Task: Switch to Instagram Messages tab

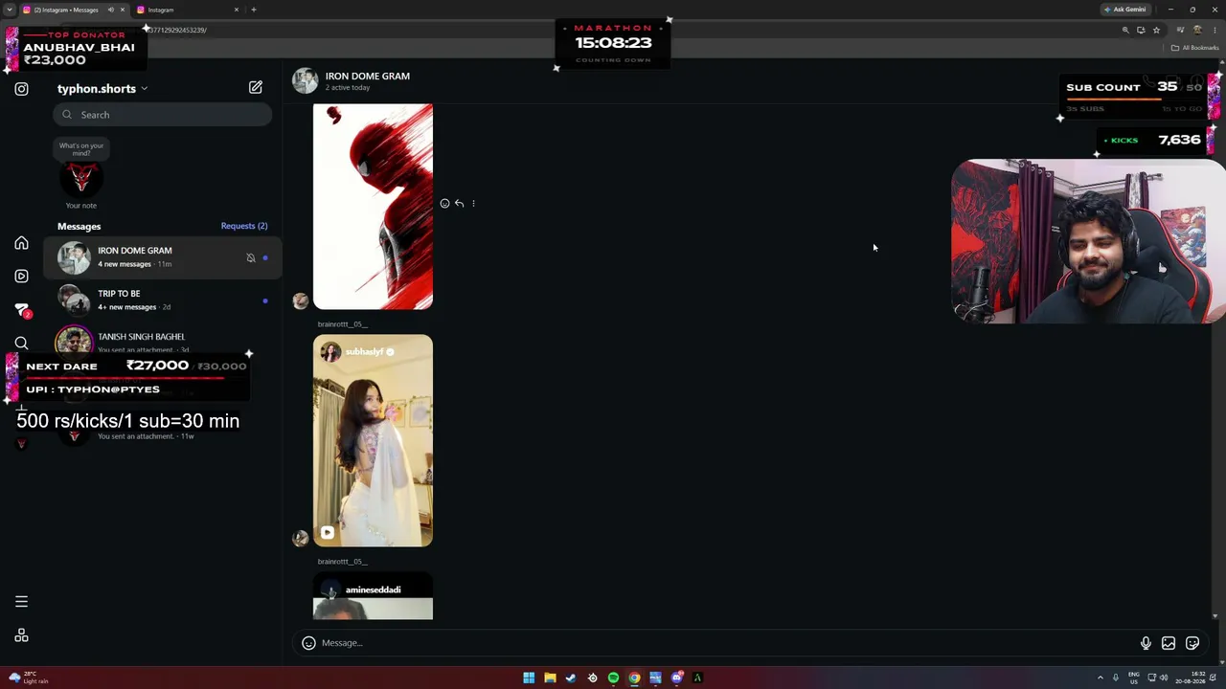Action: [74, 10]
